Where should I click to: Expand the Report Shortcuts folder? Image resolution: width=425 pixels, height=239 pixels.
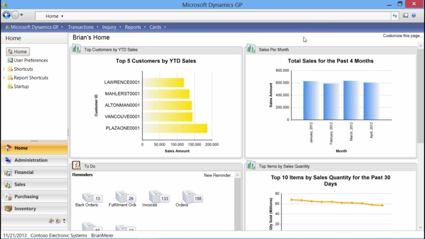tap(4, 78)
